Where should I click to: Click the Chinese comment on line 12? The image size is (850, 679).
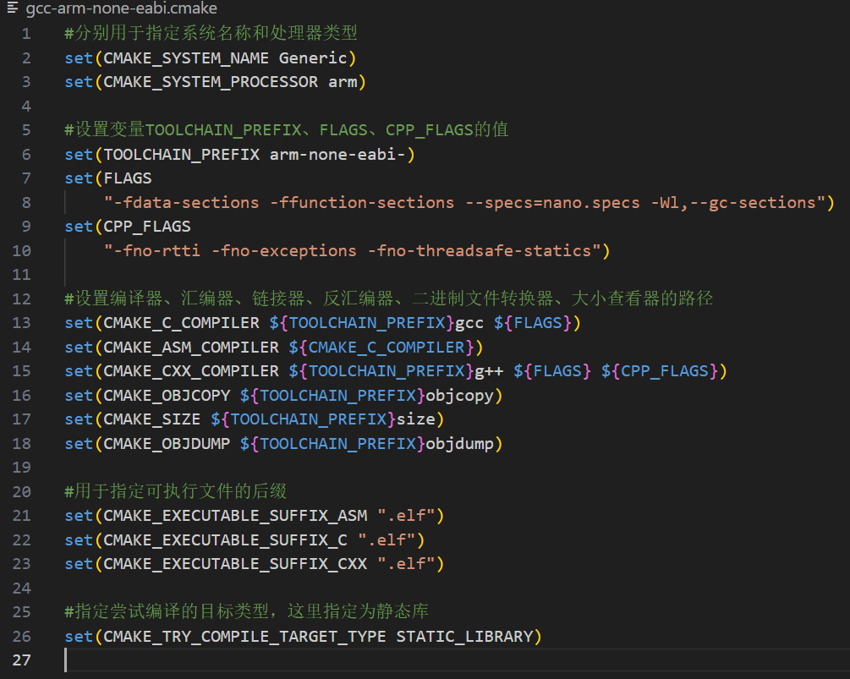(389, 298)
